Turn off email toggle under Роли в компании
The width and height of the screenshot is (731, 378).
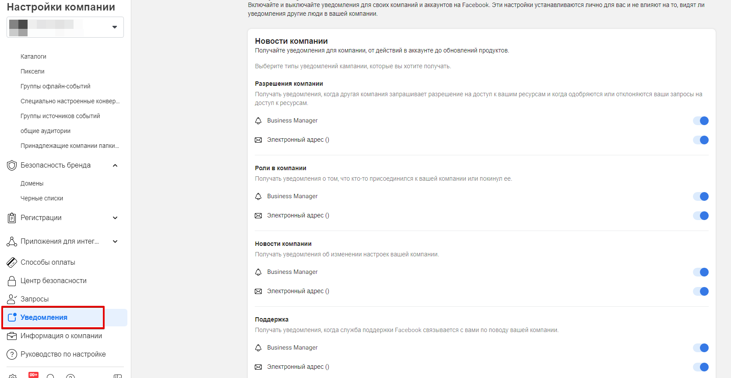pos(700,216)
